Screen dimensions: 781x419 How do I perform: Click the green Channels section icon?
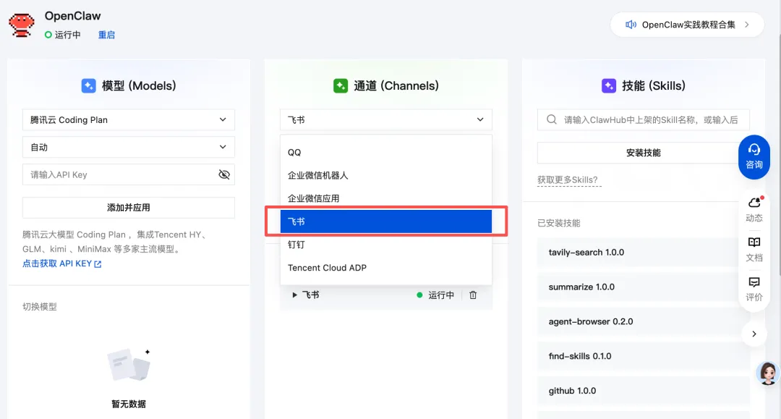coord(341,85)
